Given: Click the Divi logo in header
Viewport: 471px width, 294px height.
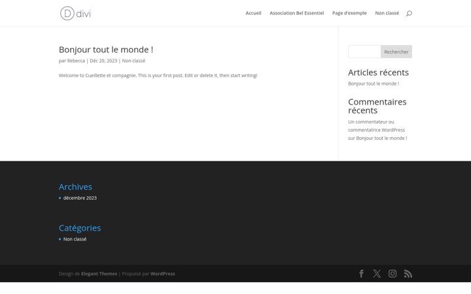Looking at the screenshot, I should (75, 13).
